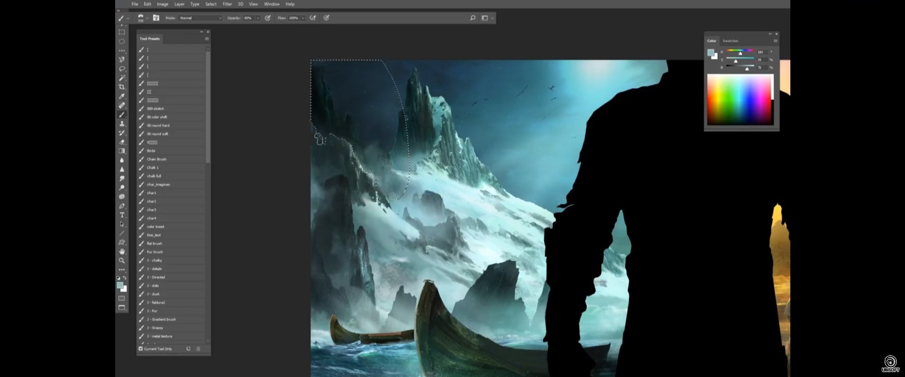Open the Layer menu
This screenshot has width=905, height=377.
point(179,4)
